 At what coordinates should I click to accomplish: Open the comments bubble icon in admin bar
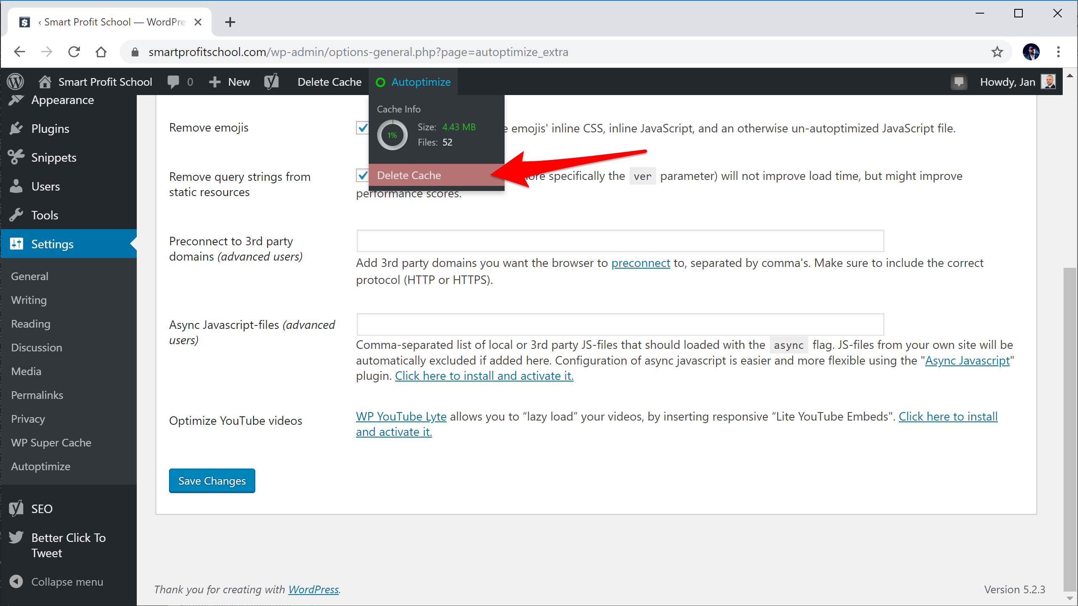click(x=173, y=81)
